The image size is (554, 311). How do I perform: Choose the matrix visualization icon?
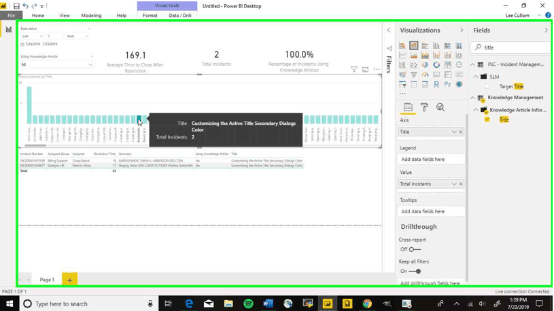425,84
